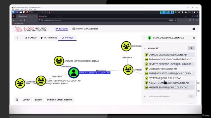Image resolution: width=211 pixels, height=118 pixels.
Task: Select the EVERYONE group node at top
Action: click(x=126, y=46)
